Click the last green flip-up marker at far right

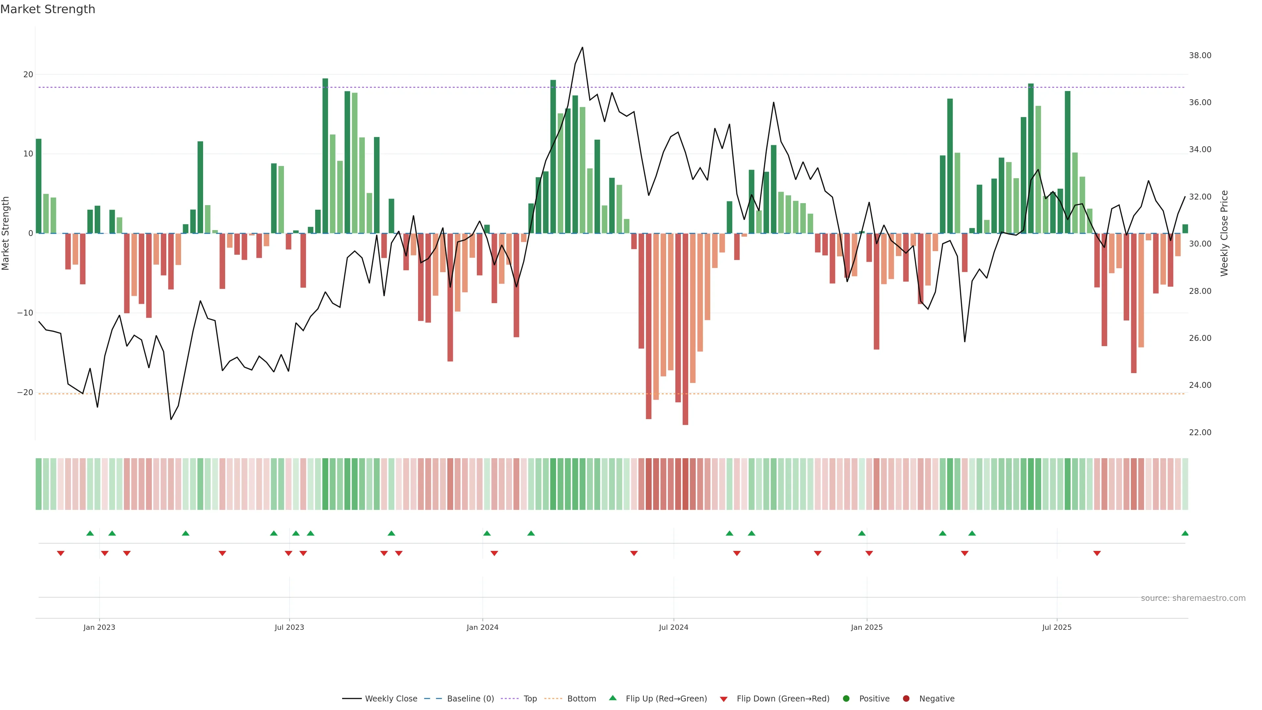coord(1184,533)
